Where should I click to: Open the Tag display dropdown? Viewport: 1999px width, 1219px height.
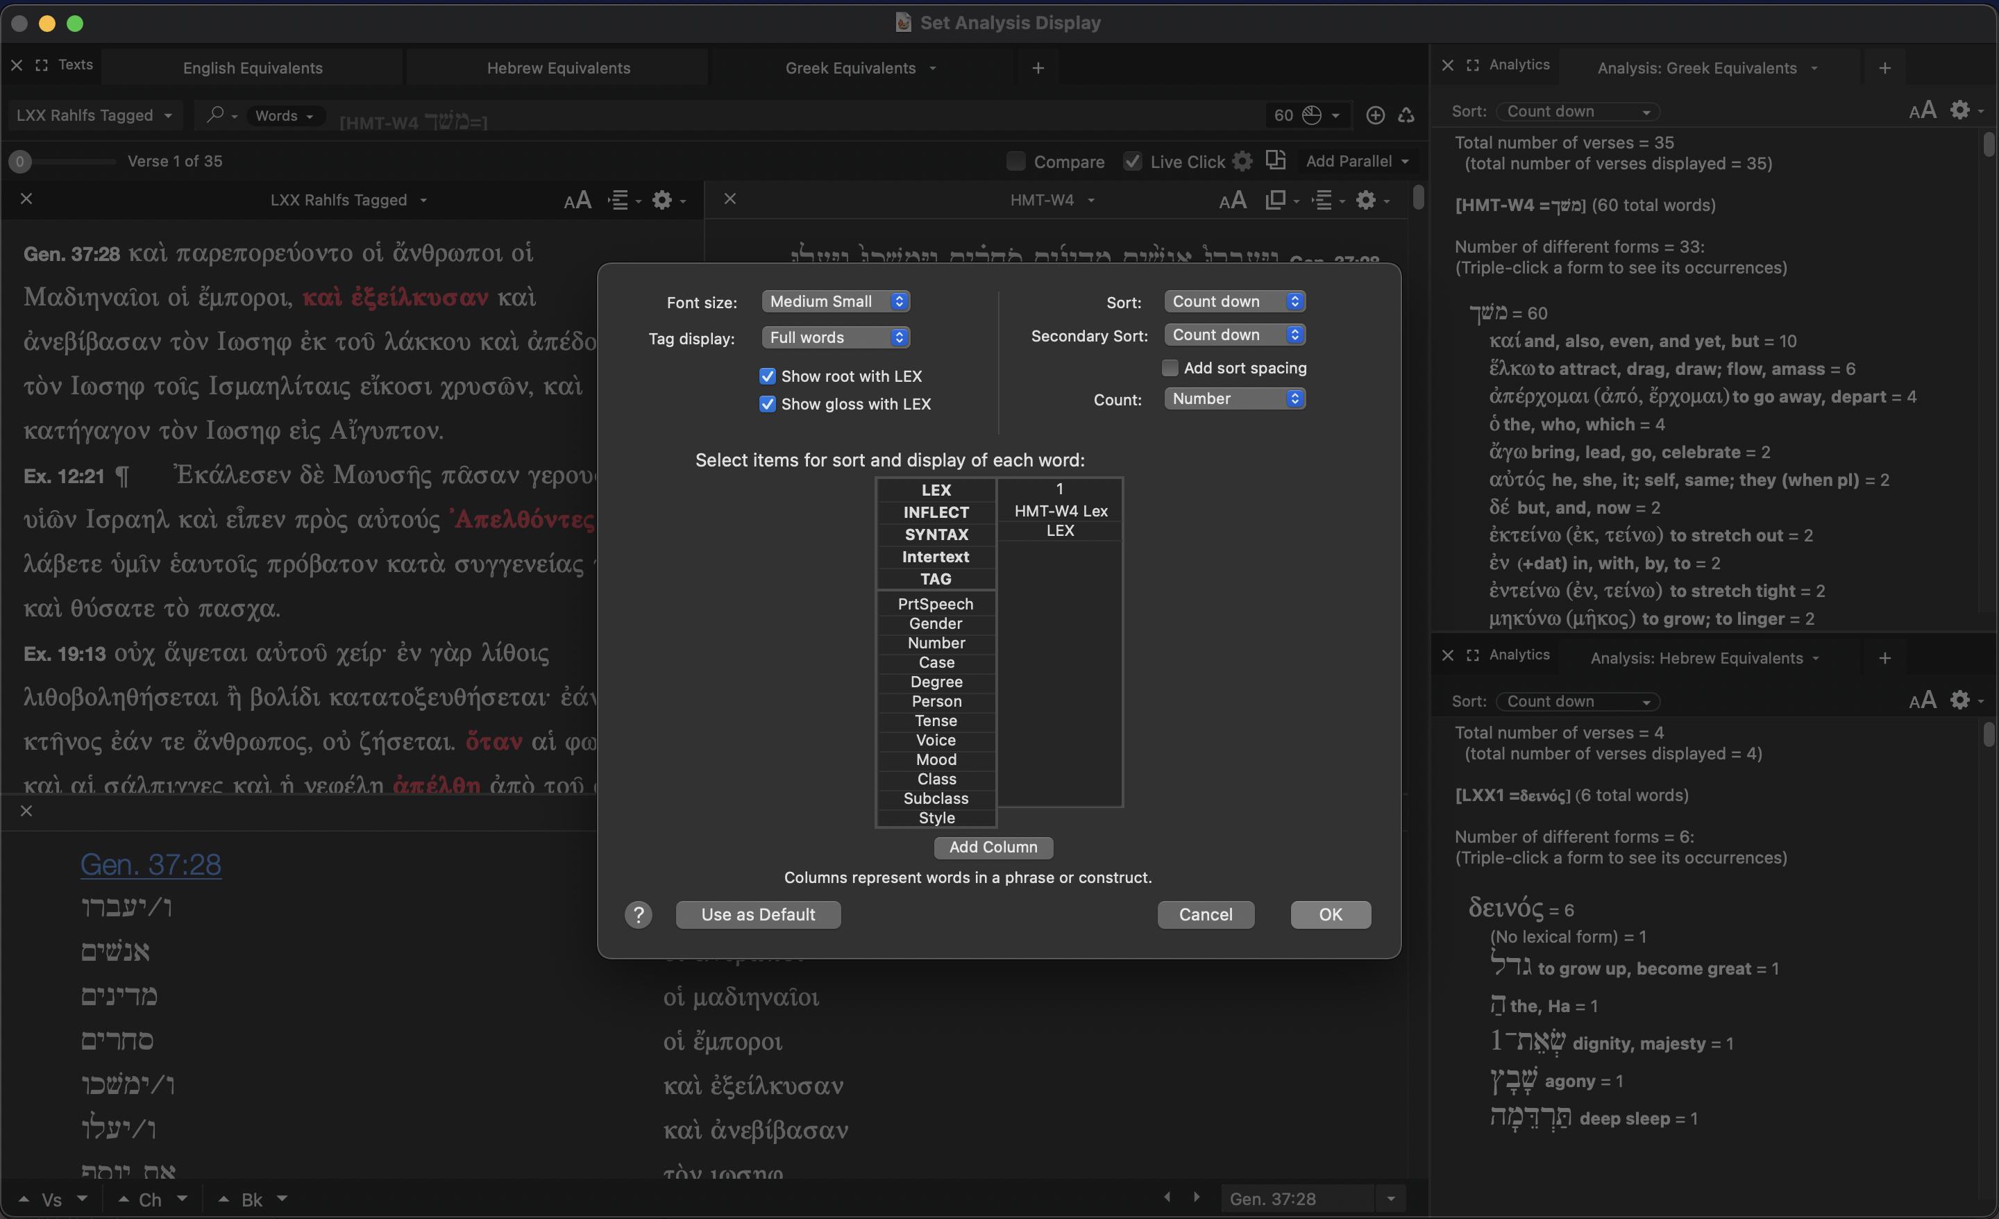point(835,337)
